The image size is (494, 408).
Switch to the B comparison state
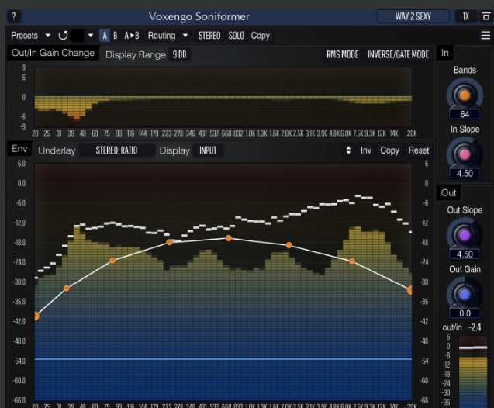point(116,35)
